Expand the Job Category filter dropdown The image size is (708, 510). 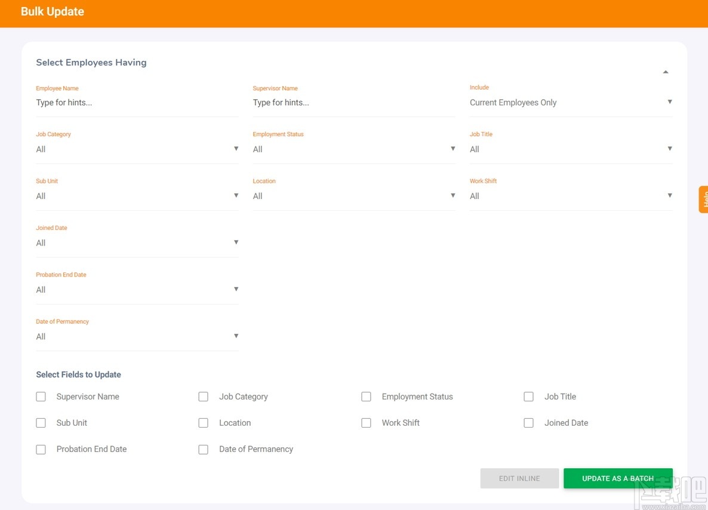pos(137,149)
